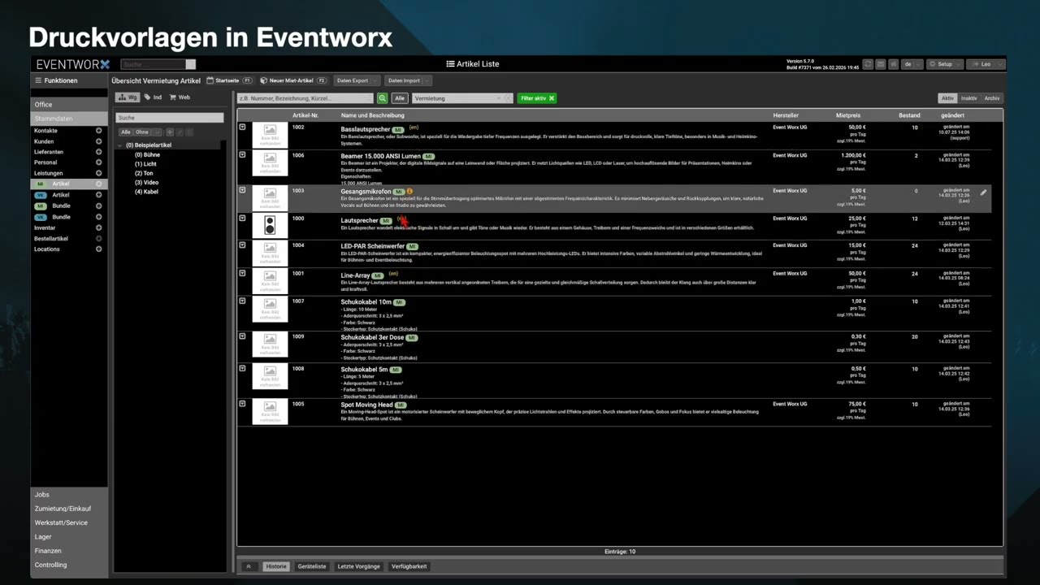
Task: Open the Geräteliste tab
Action: click(312, 566)
